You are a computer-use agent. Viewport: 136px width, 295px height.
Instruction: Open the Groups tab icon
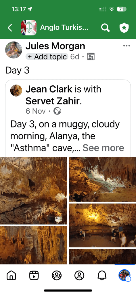(x=57, y=275)
